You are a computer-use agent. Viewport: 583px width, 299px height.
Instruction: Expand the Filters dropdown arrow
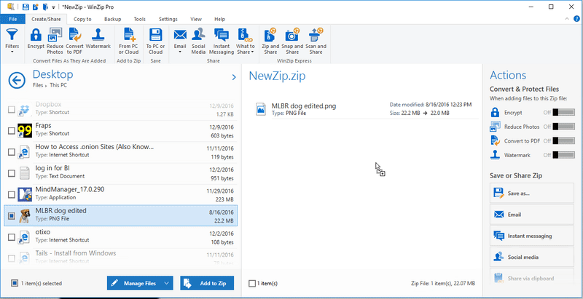tap(12, 52)
